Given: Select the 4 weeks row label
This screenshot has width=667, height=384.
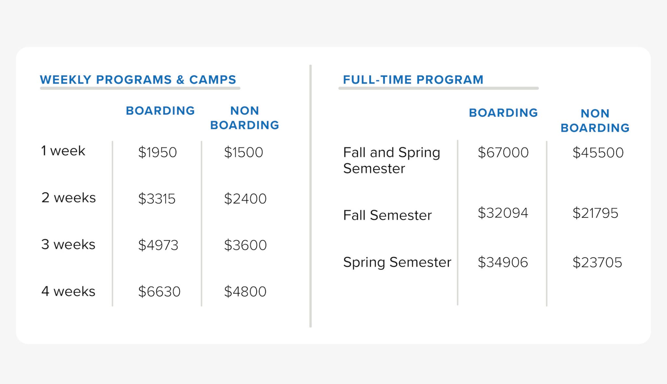Looking at the screenshot, I should click(x=68, y=292).
